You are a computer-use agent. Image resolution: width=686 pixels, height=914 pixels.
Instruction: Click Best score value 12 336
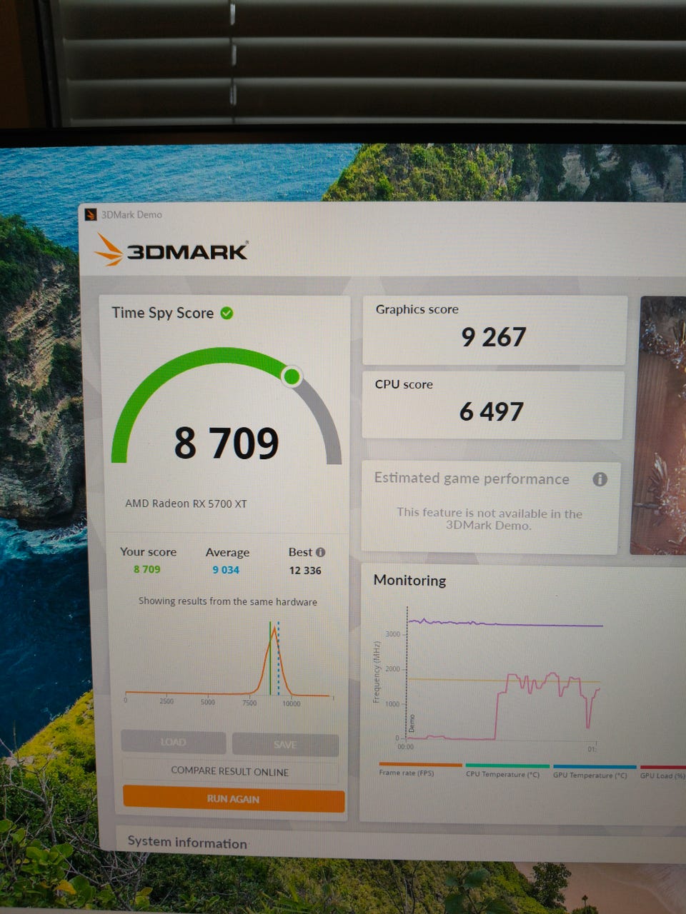point(305,571)
